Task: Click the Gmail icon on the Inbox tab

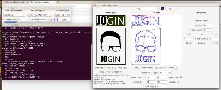Action: [x=5, y=2]
